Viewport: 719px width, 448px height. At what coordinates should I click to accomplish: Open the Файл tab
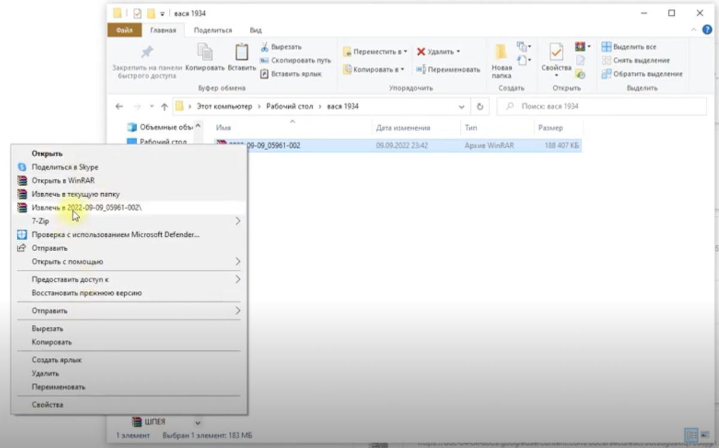(124, 30)
